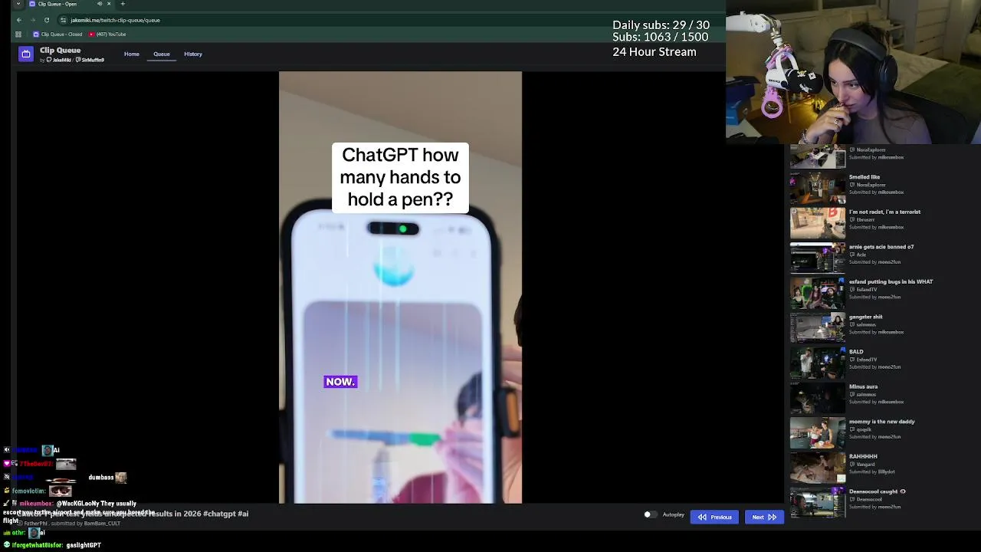The height and width of the screenshot is (552, 981).
Task: Click chat icon beside Ebruzrr channel name
Action: pyautogui.click(x=851, y=220)
